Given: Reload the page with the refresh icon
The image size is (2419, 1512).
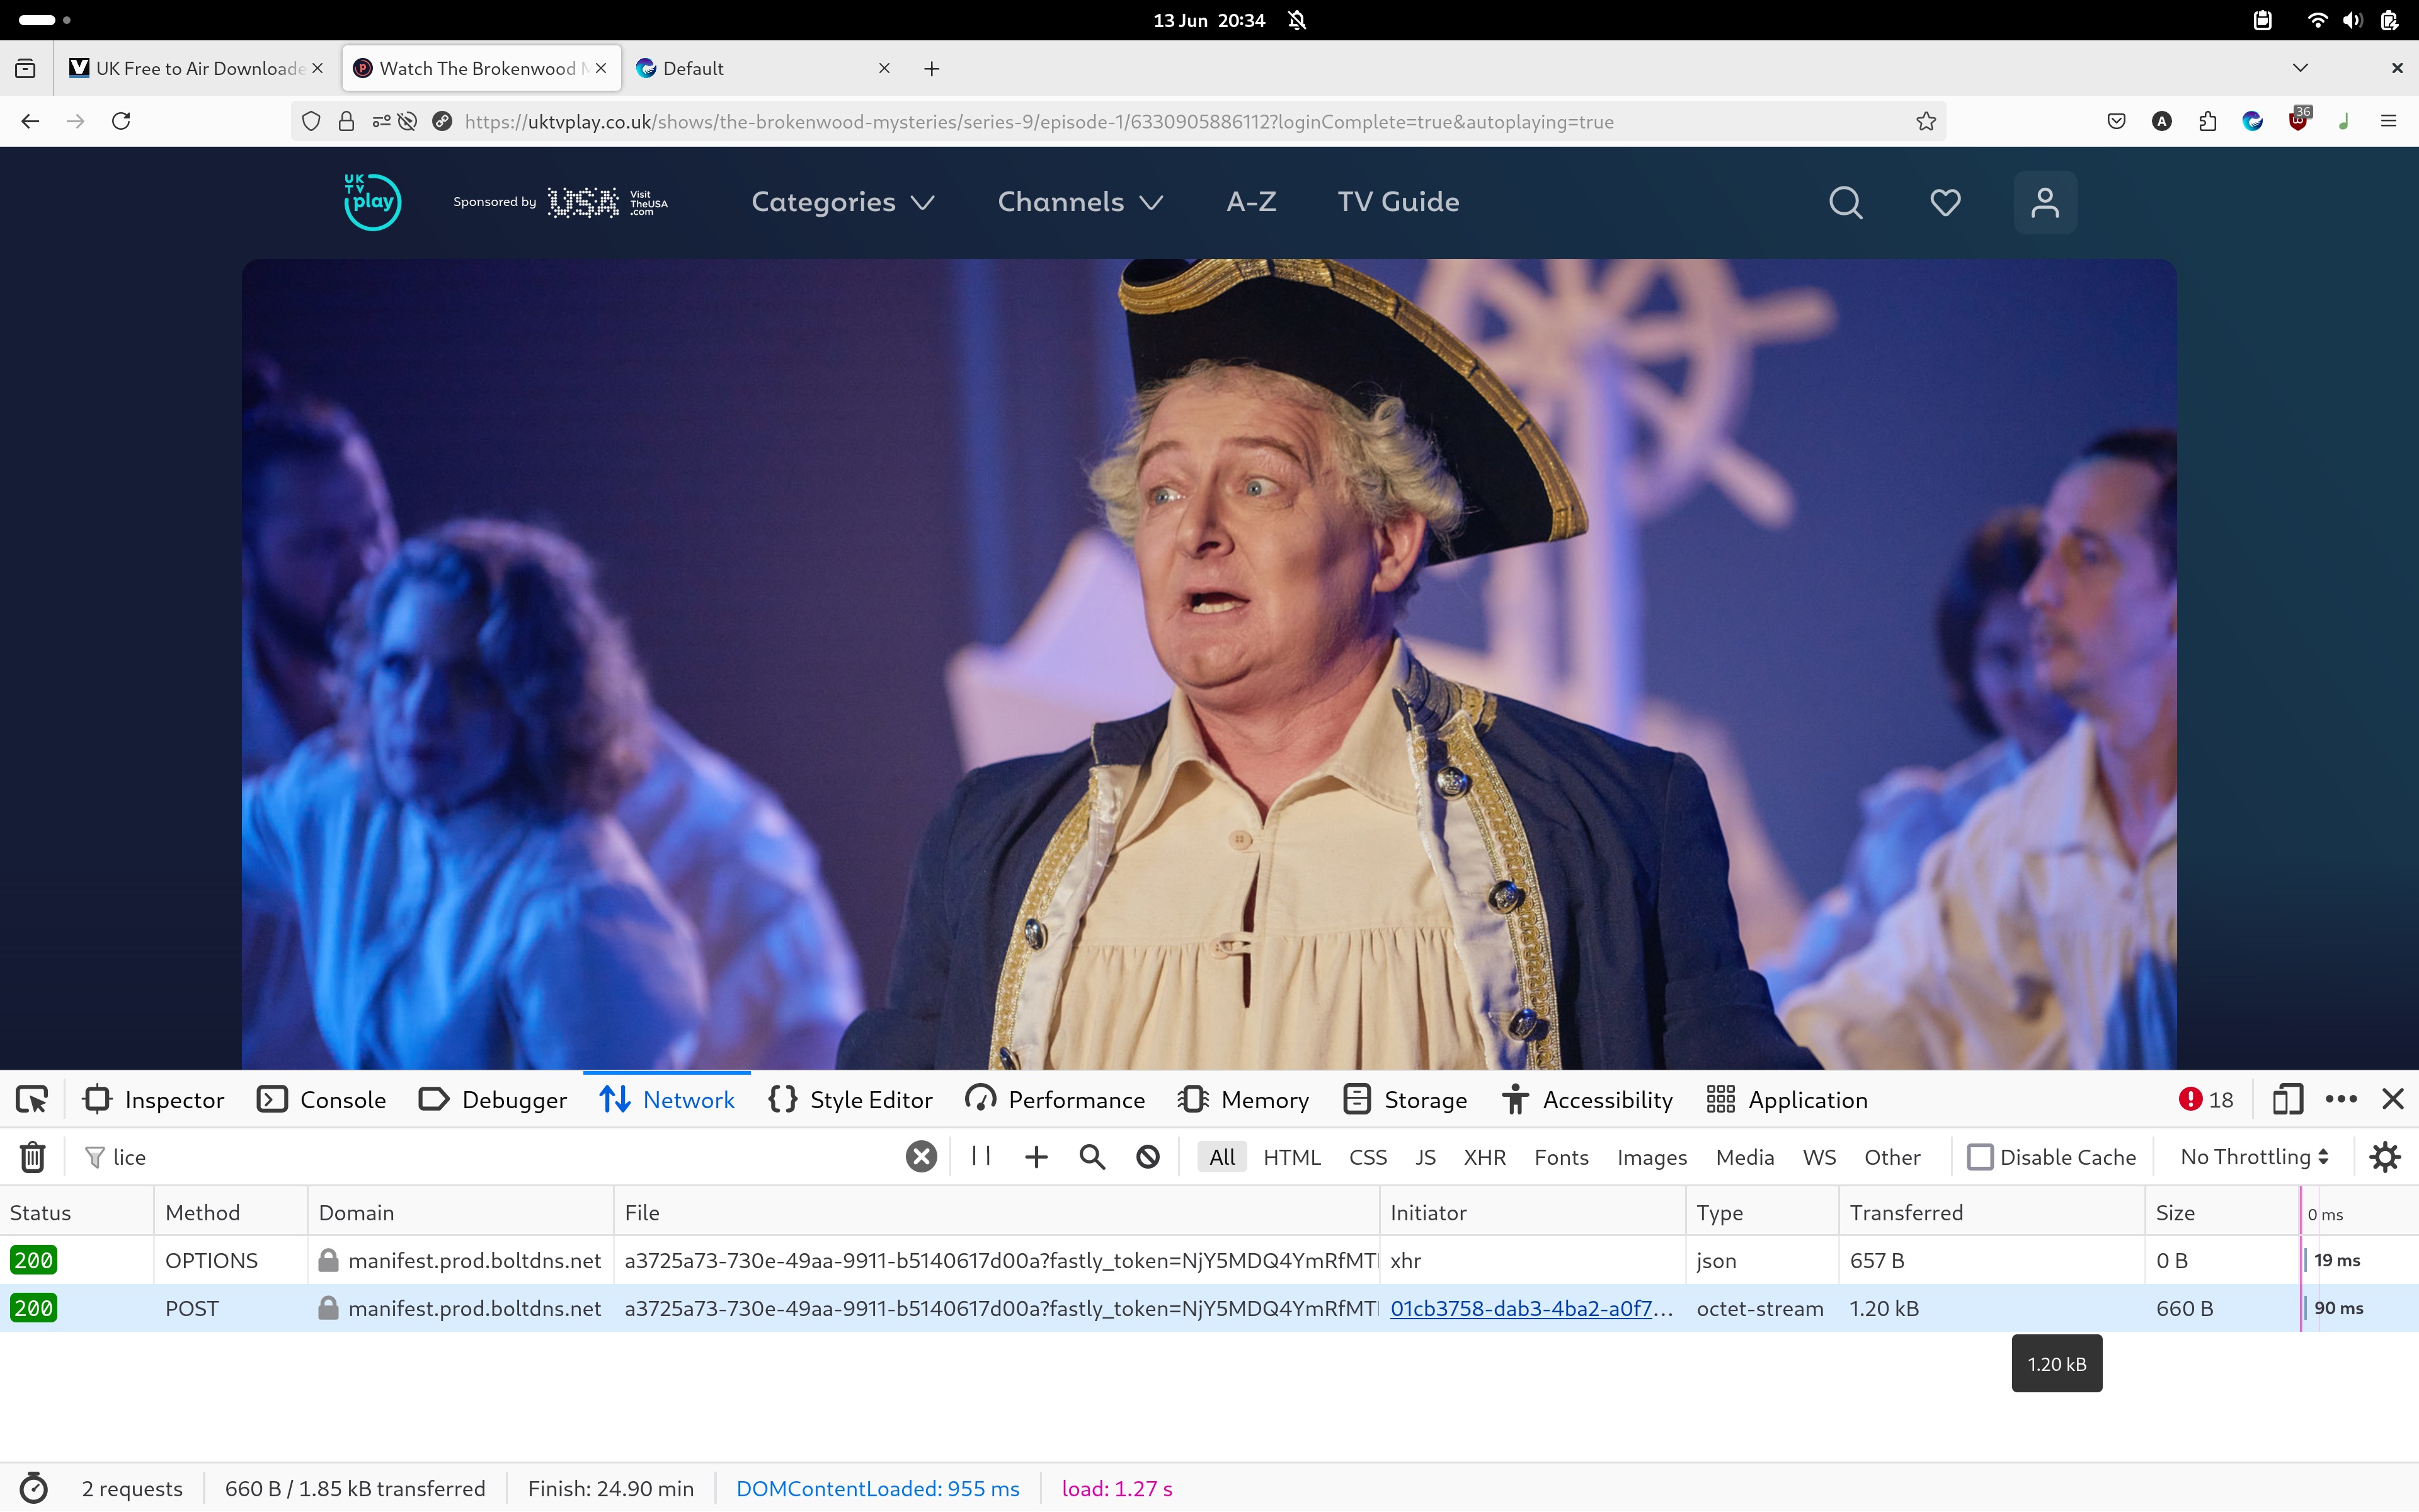Looking at the screenshot, I should point(121,121).
